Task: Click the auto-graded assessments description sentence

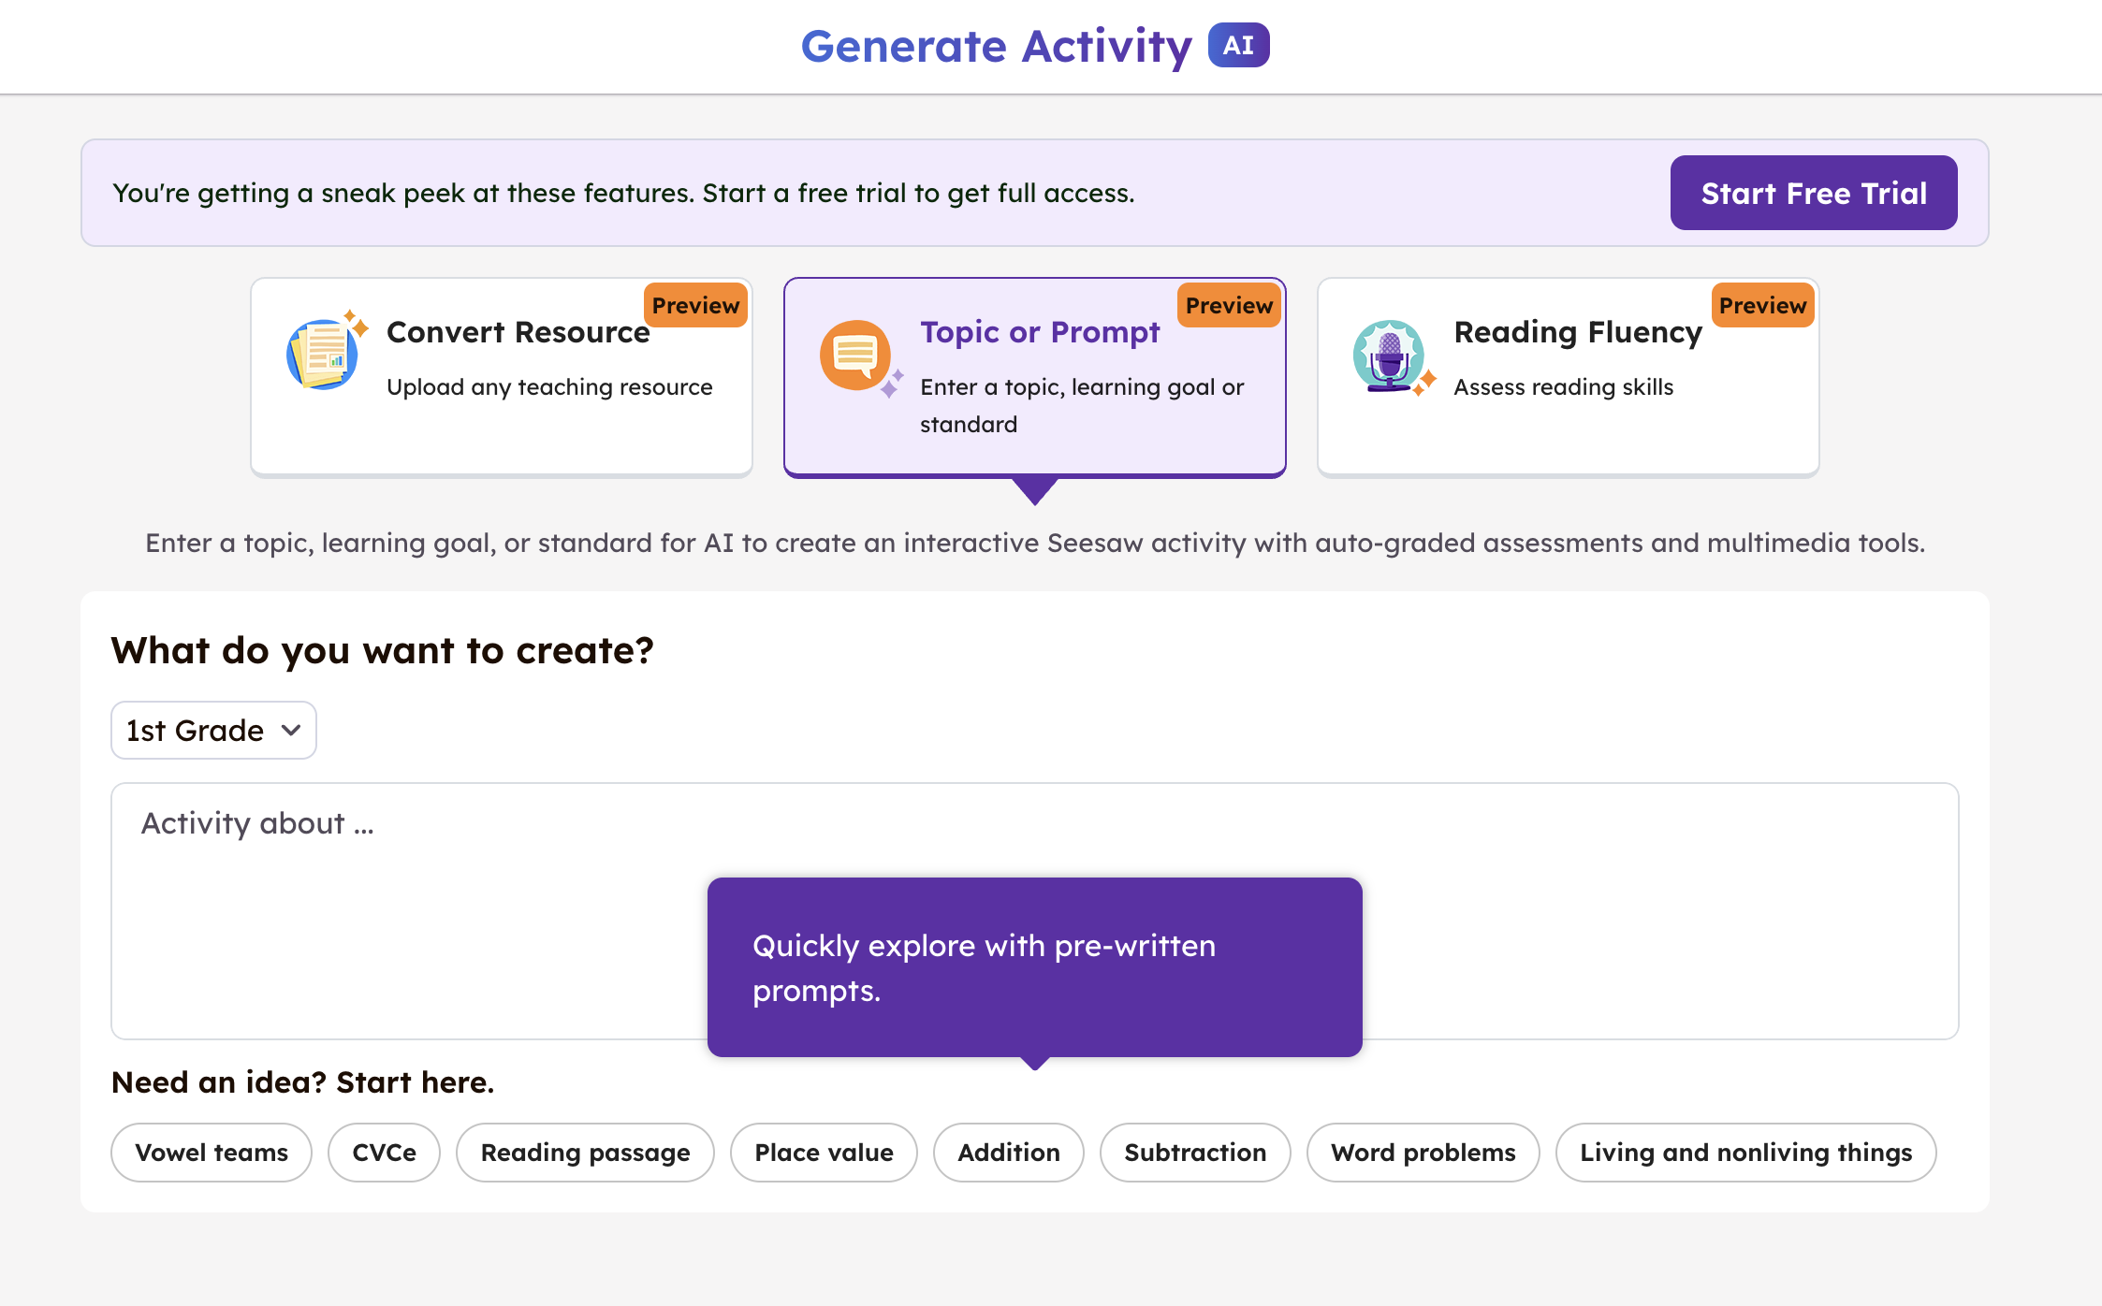Action: point(1035,543)
